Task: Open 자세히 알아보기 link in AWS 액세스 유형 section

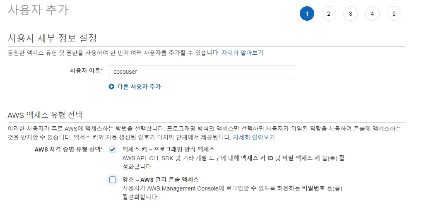Action: pyautogui.click(x=254, y=137)
